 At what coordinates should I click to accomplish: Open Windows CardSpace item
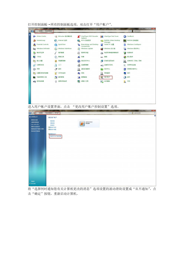click(x=132, y=45)
